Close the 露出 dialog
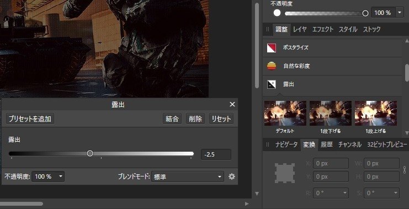The height and width of the screenshot is (209, 409). pos(232,105)
